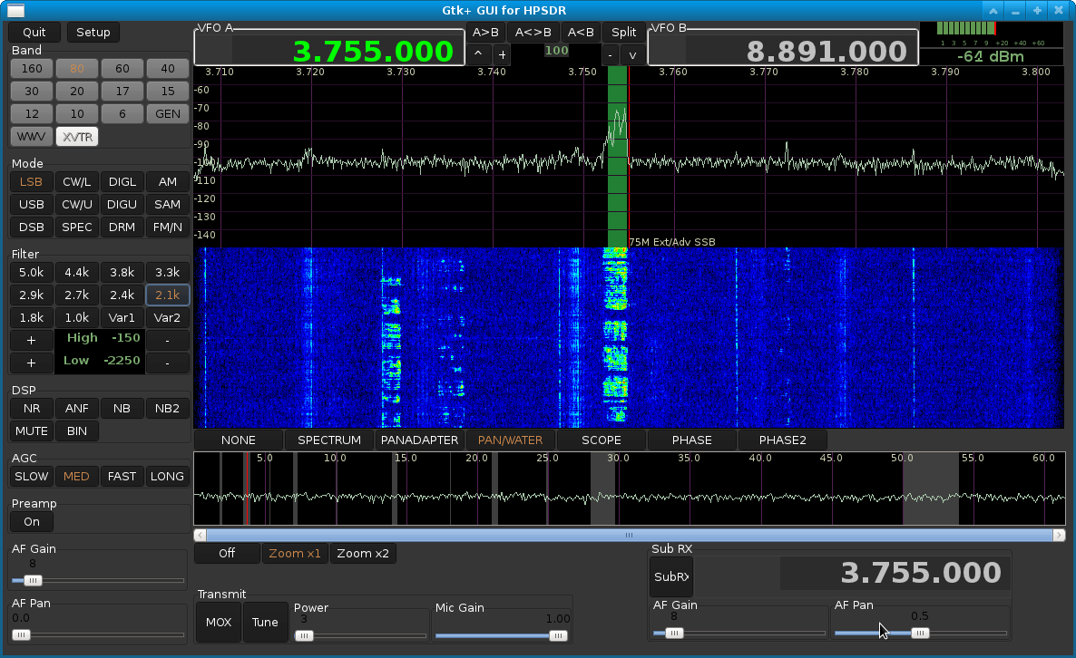This screenshot has width=1076, height=658.
Task: Copy VFO A to VFO B with A>B
Action: coord(485,31)
